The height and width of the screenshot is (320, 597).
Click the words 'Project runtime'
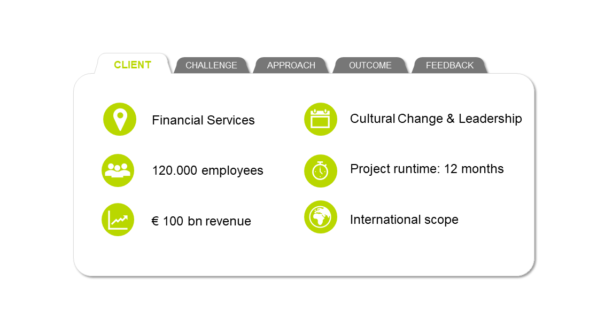[x=392, y=169]
